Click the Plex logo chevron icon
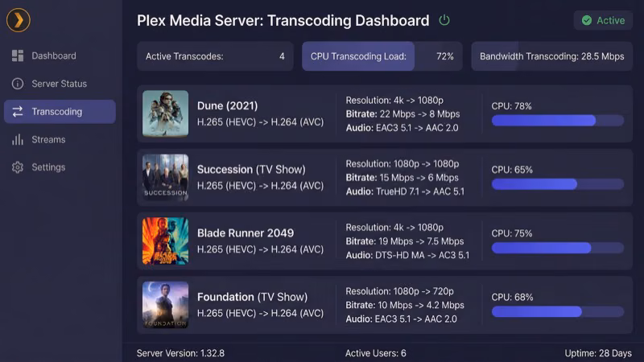The image size is (644, 362). pyautogui.click(x=19, y=20)
